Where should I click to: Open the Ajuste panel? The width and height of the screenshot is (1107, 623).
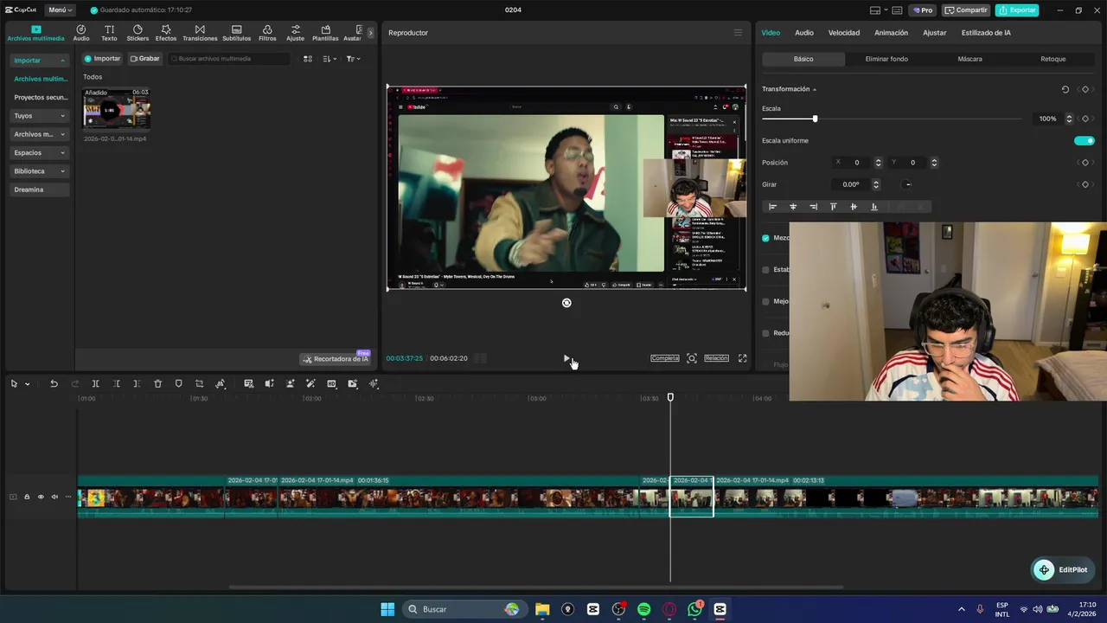tap(296, 33)
